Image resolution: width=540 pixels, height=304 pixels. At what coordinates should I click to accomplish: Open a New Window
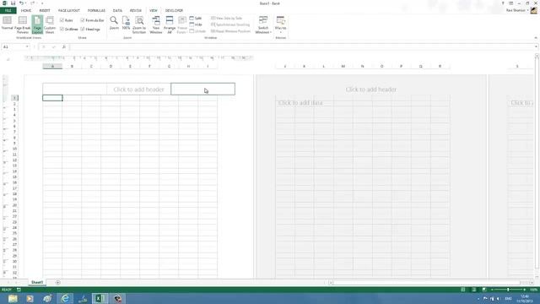(156, 24)
